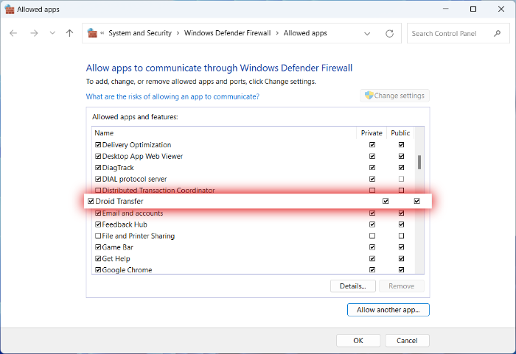Refresh the Allowed apps page
This screenshot has width=516, height=354.
tap(389, 33)
